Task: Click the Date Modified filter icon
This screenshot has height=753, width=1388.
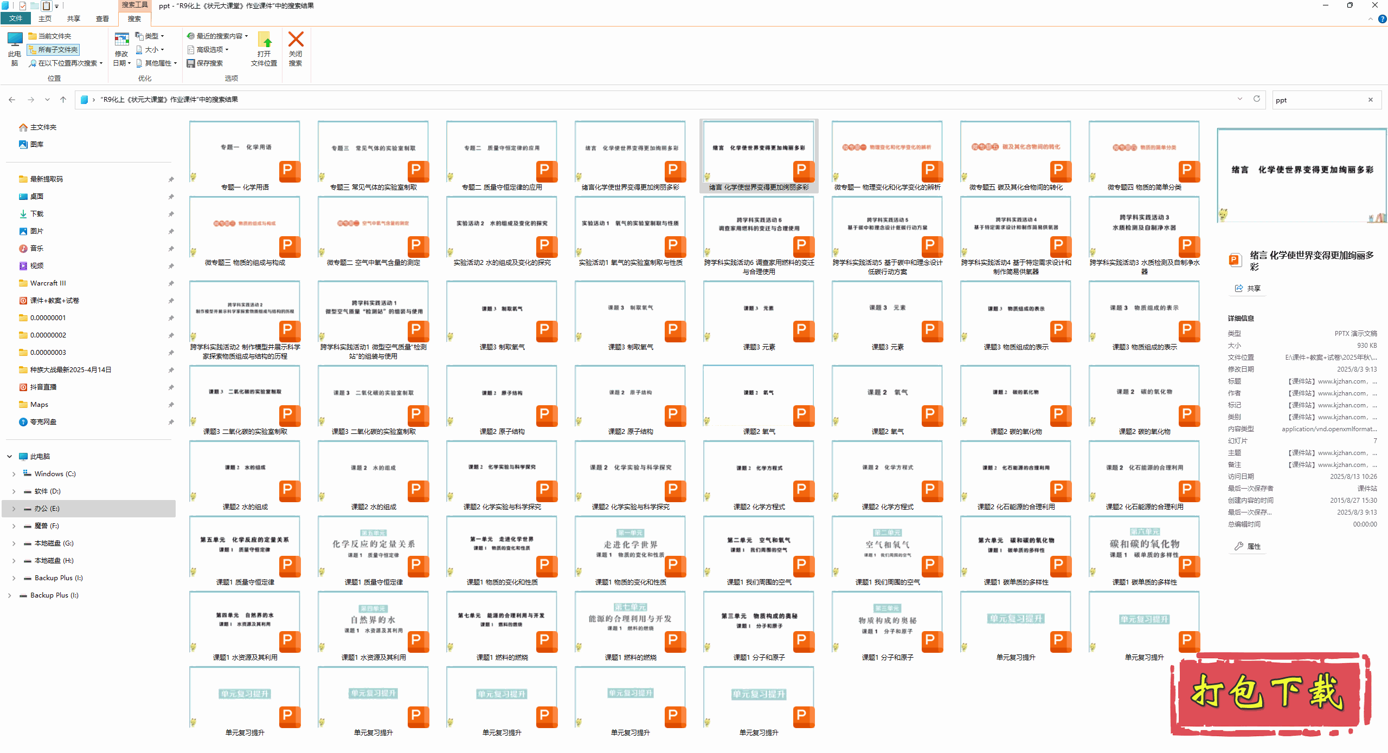Action: click(121, 40)
